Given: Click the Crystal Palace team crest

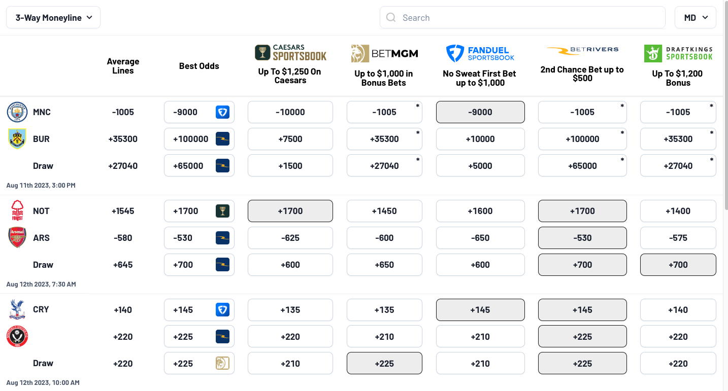Looking at the screenshot, I should pos(17,309).
